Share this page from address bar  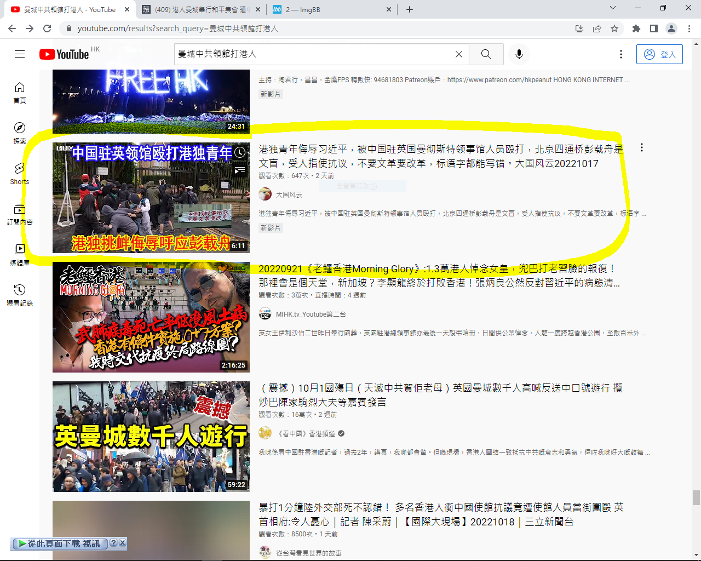[597, 28]
